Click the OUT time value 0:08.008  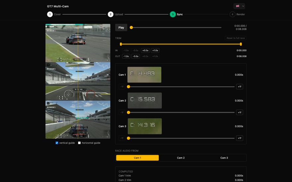pos(242,56)
